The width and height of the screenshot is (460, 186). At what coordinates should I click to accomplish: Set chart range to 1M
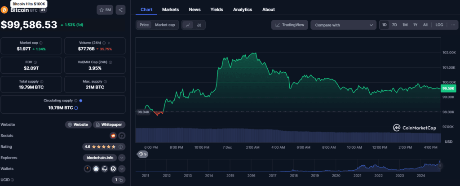pos(405,25)
